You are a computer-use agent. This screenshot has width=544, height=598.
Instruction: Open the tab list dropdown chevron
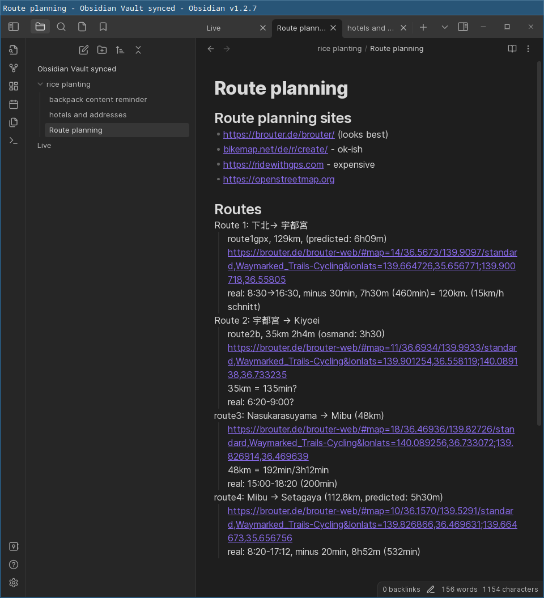(x=444, y=27)
